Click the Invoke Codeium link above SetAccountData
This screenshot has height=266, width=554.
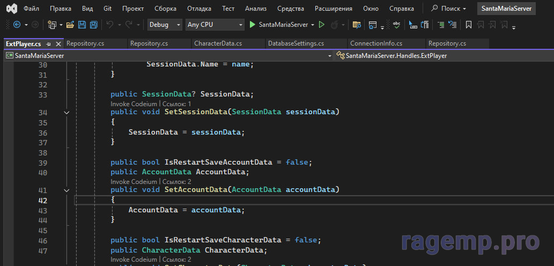[134, 182]
